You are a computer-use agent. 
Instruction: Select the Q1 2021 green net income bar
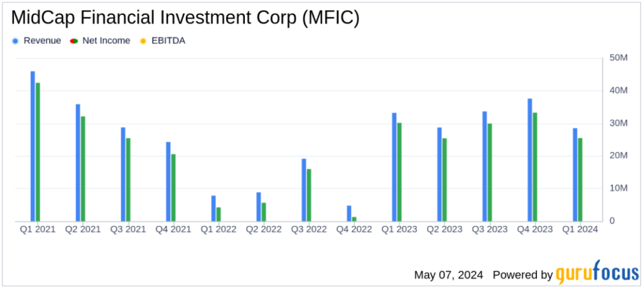(38, 152)
